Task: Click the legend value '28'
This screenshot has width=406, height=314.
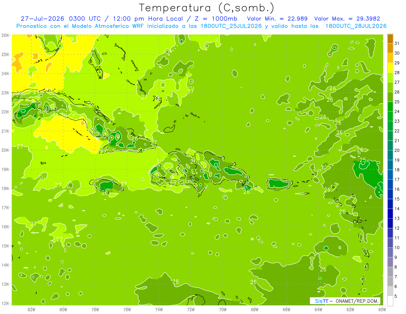Action: (397, 72)
